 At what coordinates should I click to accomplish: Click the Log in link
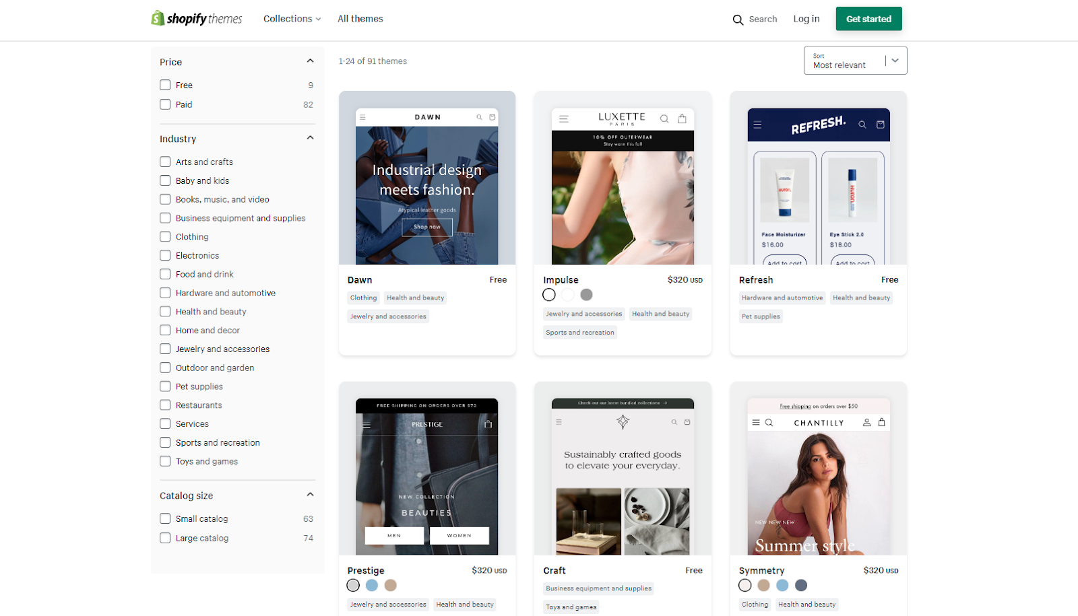pos(806,19)
